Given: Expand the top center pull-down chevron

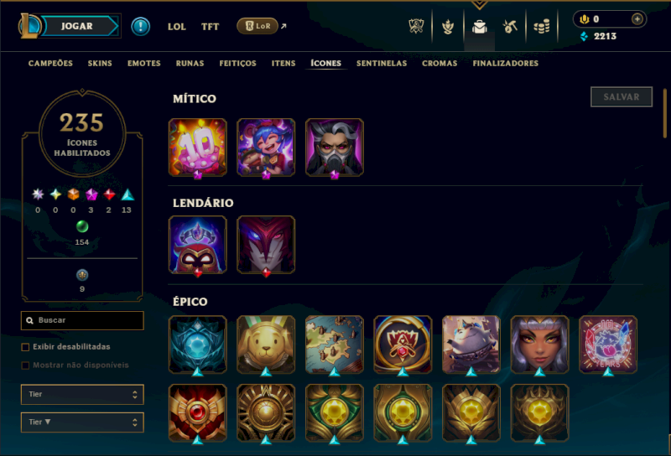Looking at the screenshot, I should 479,5.
